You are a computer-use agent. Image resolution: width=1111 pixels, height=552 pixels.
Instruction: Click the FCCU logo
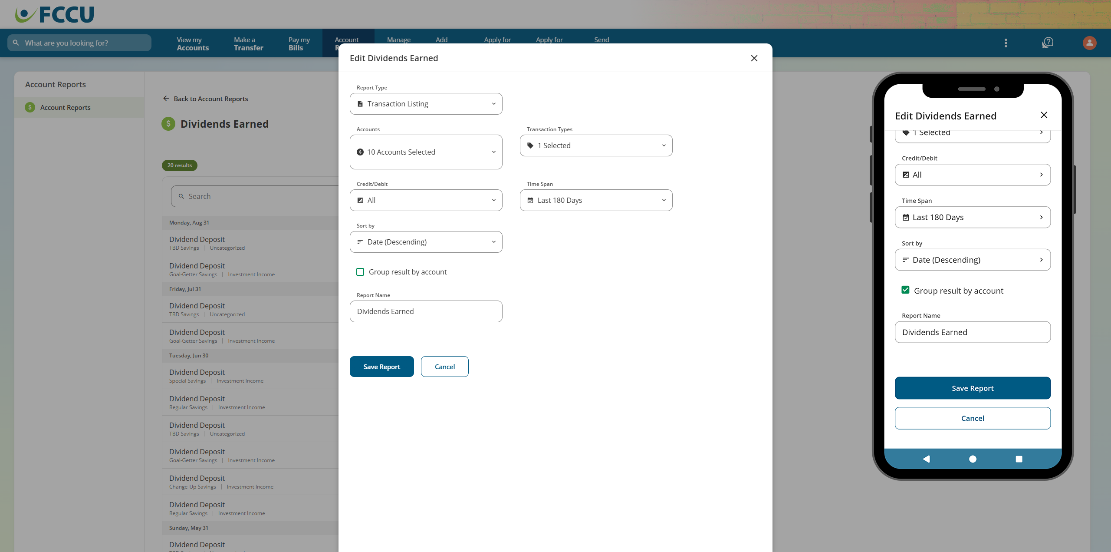[55, 14]
